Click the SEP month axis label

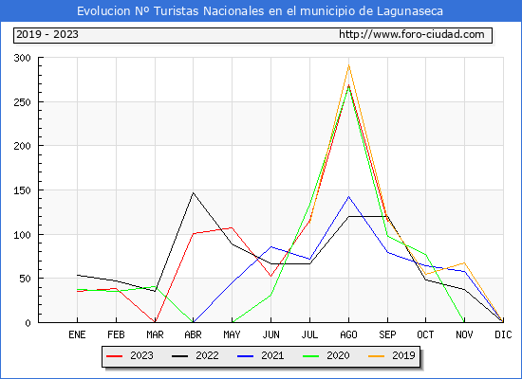click(x=387, y=334)
